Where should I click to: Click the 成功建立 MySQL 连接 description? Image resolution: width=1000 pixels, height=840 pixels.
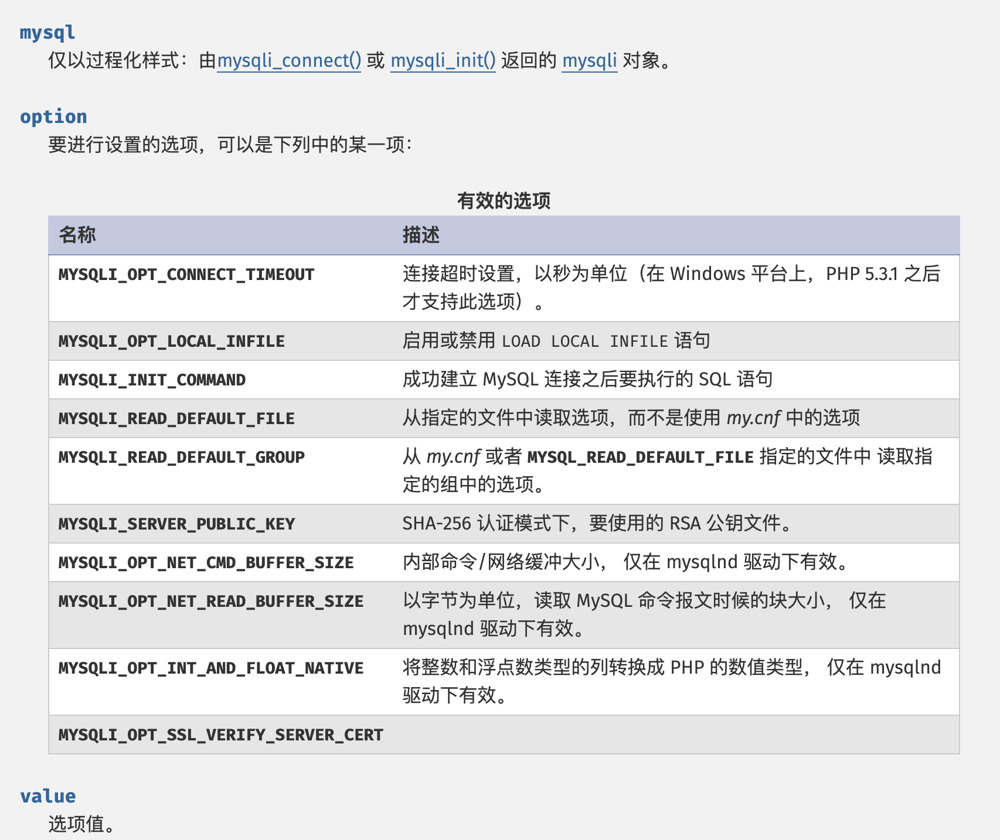pyautogui.click(x=587, y=380)
